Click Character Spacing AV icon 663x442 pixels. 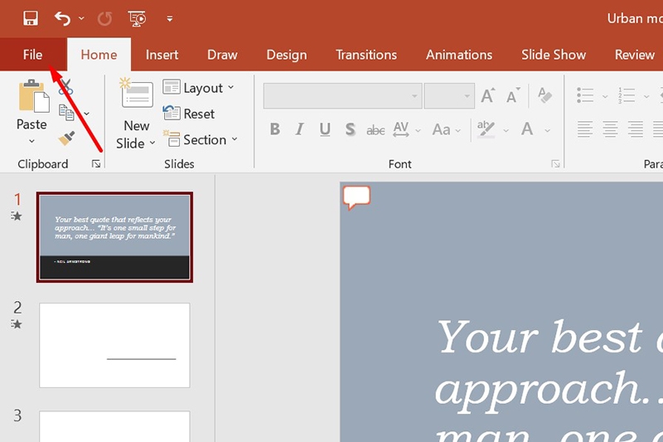401,129
